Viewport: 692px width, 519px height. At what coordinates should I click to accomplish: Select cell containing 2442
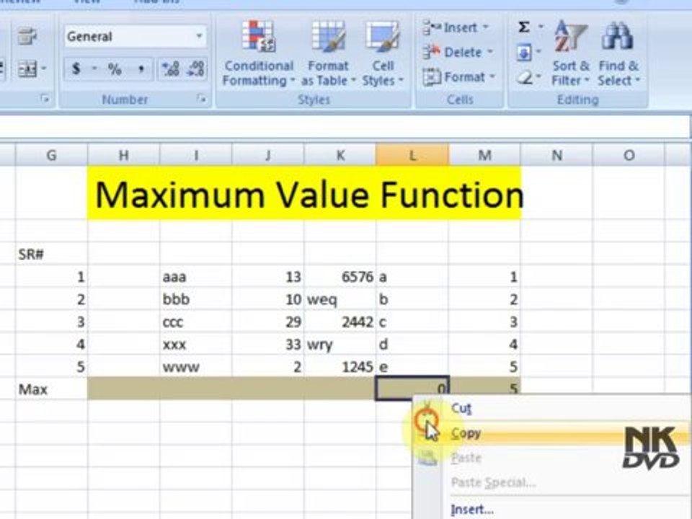click(x=340, y=321)
